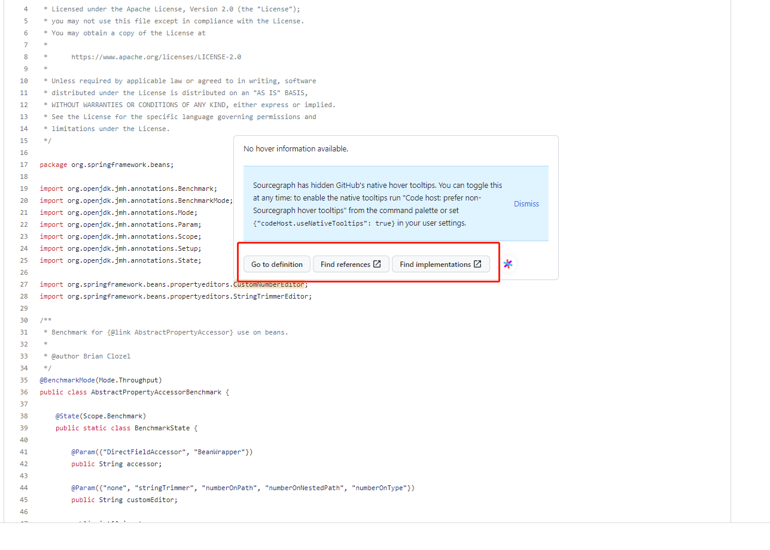Click "AbstractPropertyAccessor" inside the @link Javadoc
The width and height of the screenshot is (770, 550).
[x=182, y=332]
